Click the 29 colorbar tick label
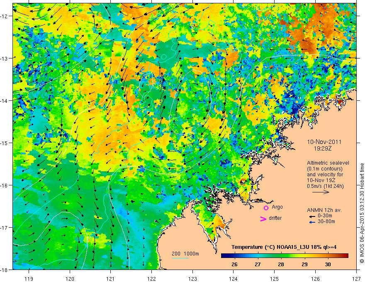The height and width of the screenshot is (282, 365). tap(304, 264)
